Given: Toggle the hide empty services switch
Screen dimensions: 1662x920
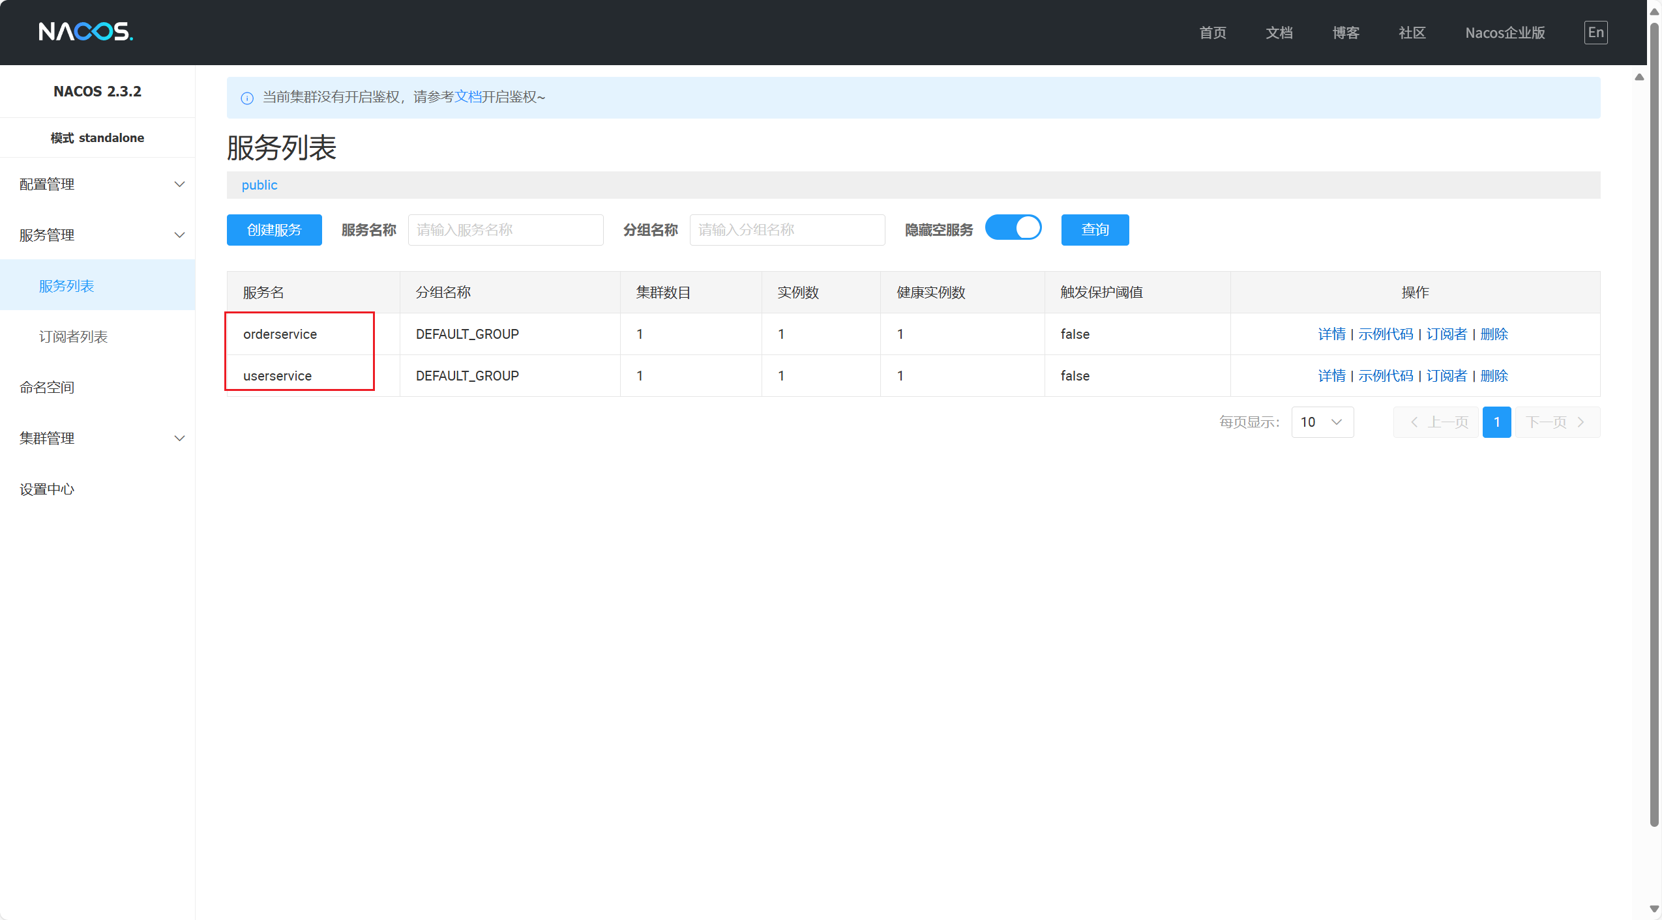Looking at the screenshot, I should point(1013,228).
